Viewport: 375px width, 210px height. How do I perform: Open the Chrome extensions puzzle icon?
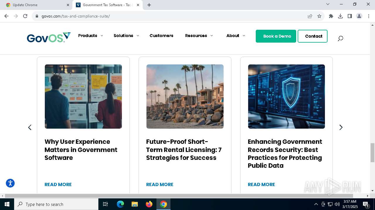[x=331, y=16]
